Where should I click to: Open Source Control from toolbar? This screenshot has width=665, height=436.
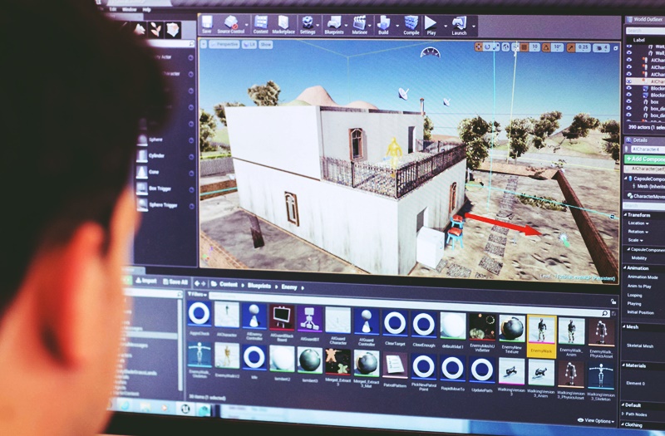pos(231,25)
